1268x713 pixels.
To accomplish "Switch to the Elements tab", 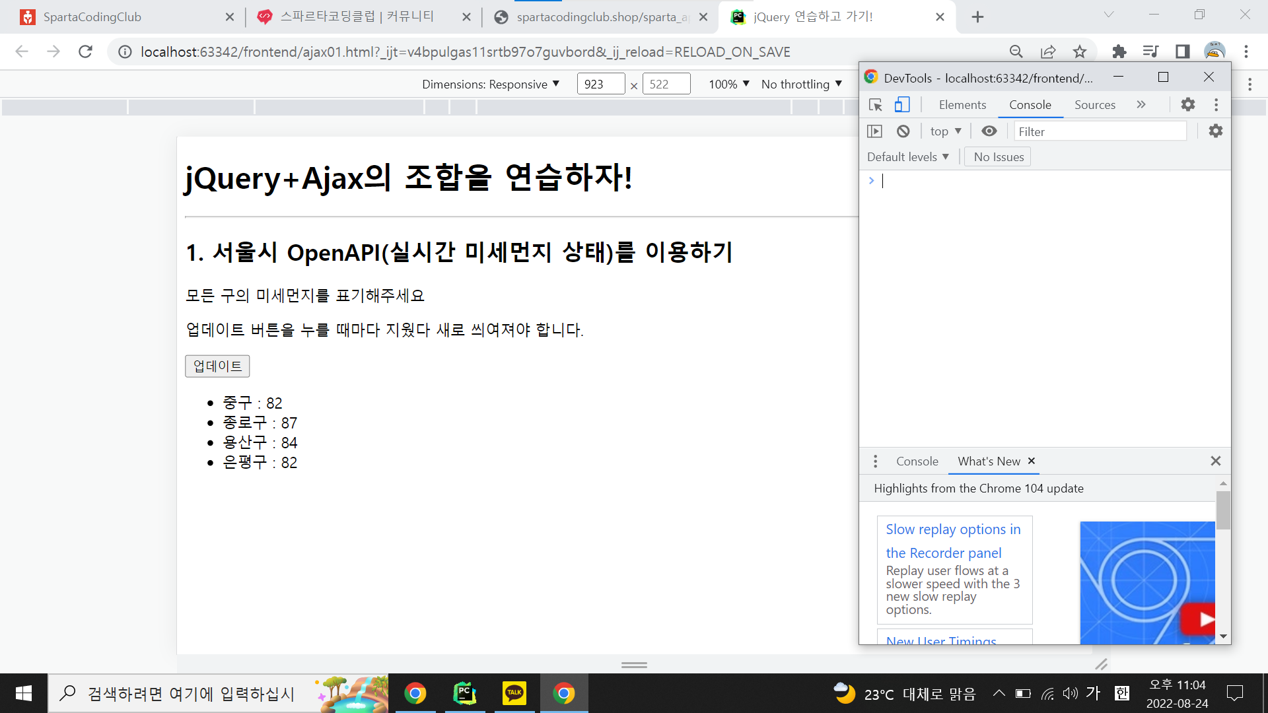I will point(962,105).
